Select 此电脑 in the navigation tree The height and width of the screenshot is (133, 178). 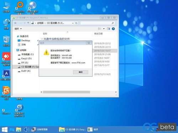(21, 50)
